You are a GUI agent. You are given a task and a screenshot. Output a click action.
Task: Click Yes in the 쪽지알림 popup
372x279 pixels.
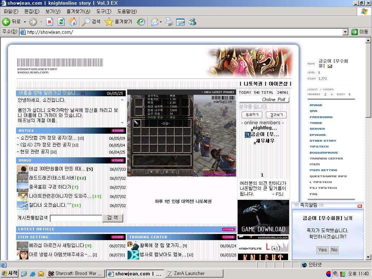(323, 250)
